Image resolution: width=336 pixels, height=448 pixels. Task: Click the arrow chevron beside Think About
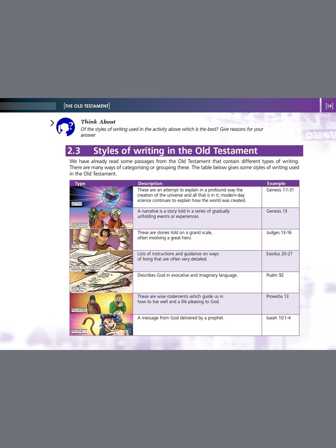[x=52, y=123]
